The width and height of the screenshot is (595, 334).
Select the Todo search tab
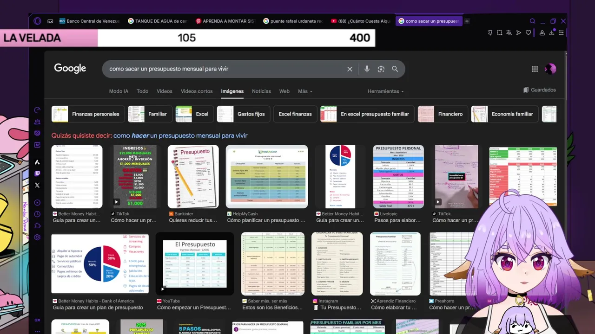pyautogui.click(x=142, y=91)
